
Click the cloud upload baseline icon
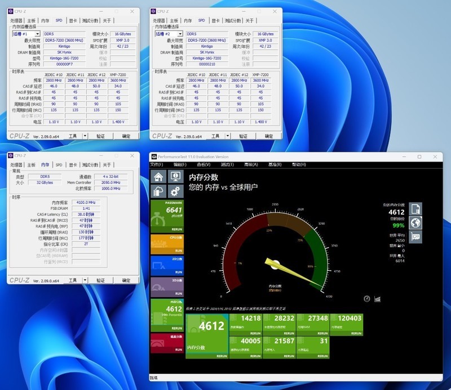click(x=158, y=191)
